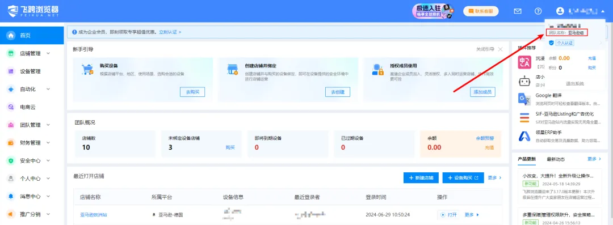Click the 联系客服 button
This screenshot has width=613, height=225.
pos(481,11)
